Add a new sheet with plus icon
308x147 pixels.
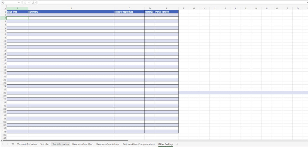(x=177, y=144)
